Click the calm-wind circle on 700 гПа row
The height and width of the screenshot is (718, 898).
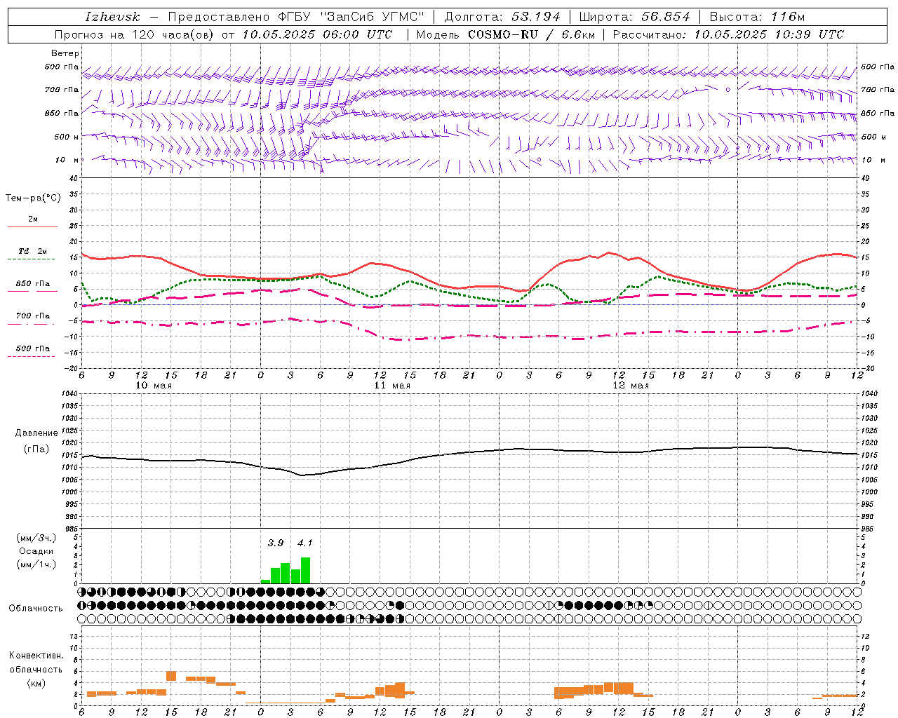pos(728,90)
